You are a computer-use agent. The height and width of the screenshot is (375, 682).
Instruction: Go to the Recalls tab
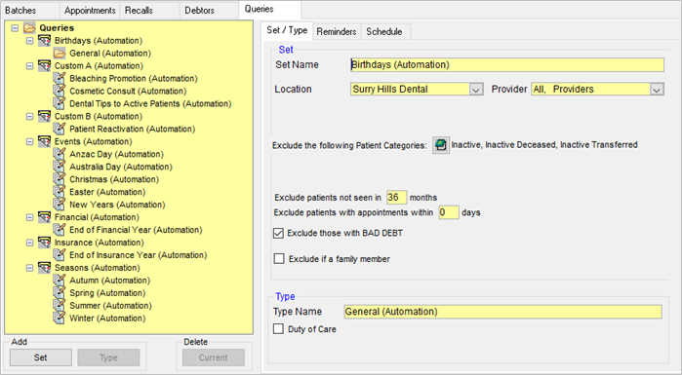(139, 11)
